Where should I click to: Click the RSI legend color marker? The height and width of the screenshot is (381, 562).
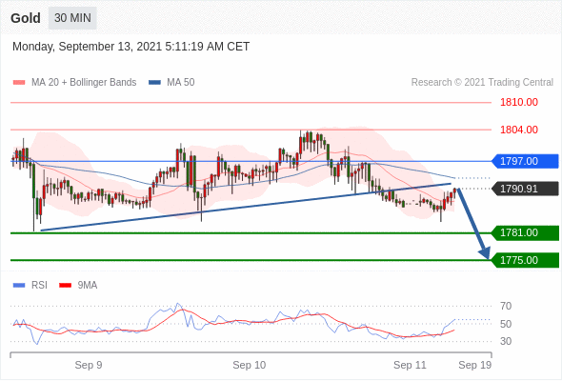tap(19, 286)
